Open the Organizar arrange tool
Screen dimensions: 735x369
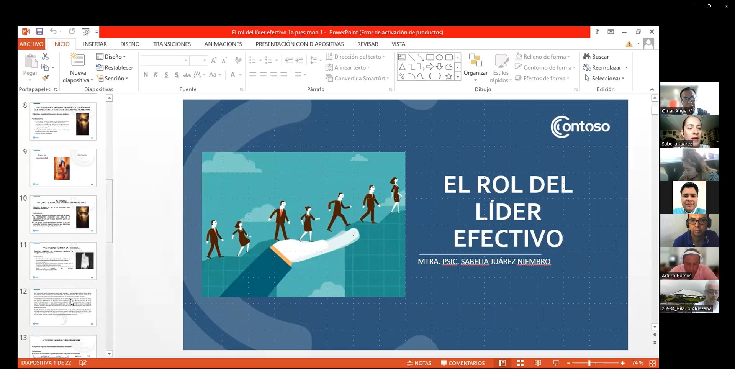pyautogui.click(x=475, y=67)
